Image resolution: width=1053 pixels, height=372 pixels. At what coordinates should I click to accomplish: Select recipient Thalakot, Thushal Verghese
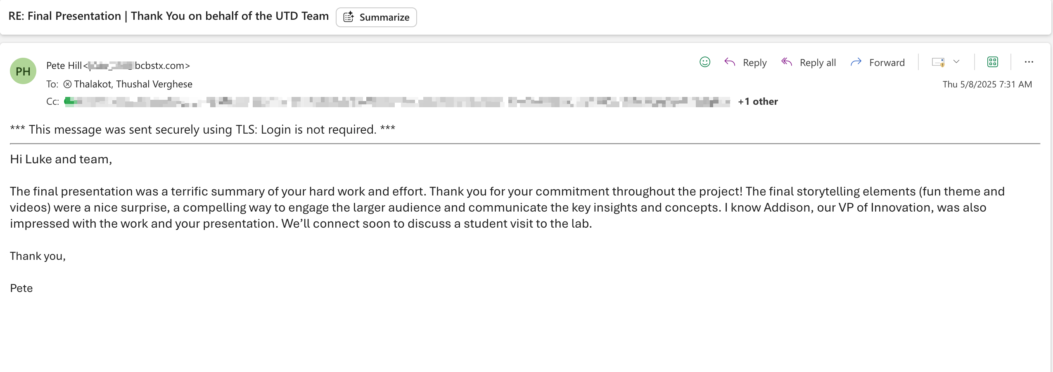click(x=133, y=84)
